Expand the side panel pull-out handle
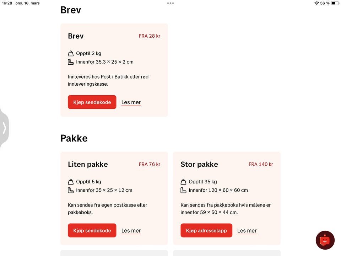Screen dimensions: 341x256 tap(4, 128)
